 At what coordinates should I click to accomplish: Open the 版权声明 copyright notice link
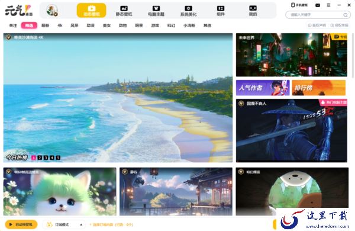pyautogui.click(x=317, y=25)
